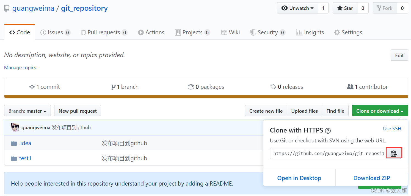Viewport: 411px width, 196px height.
Task: Open the Security tab
Action: [x=268, y=32]
